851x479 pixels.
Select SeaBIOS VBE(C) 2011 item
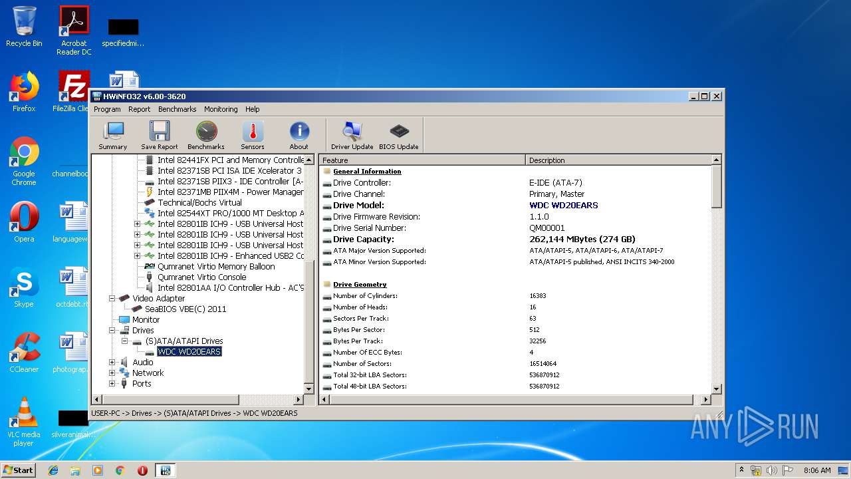[185, 309]
